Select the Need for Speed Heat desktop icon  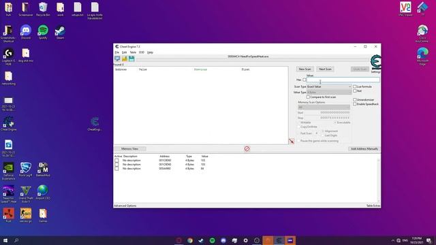[8, 194]
